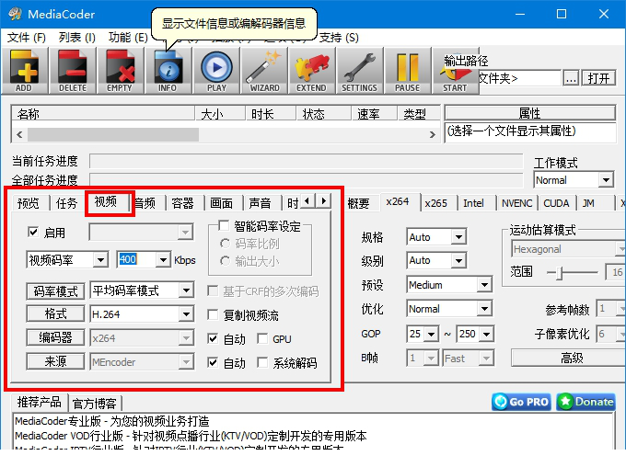Click the PLAY toolbar icon

pyautogui.click(x=216, y=71)
